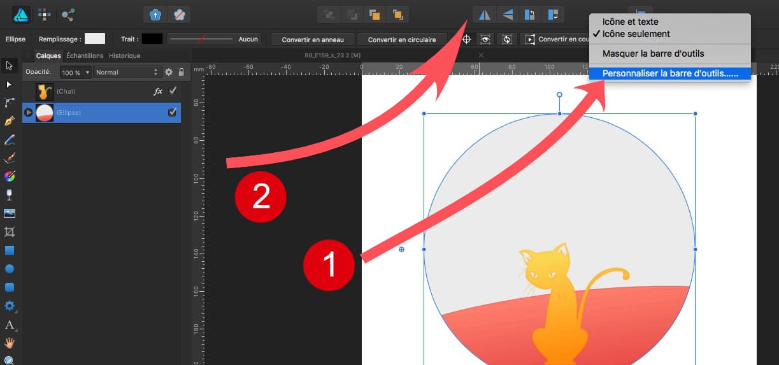Rotate the selection clockwise

click(552, 14)
